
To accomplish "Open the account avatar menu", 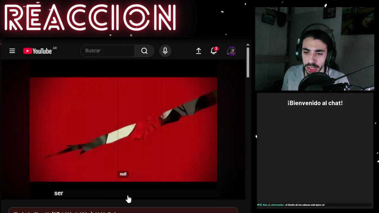I will coord(231,51).
